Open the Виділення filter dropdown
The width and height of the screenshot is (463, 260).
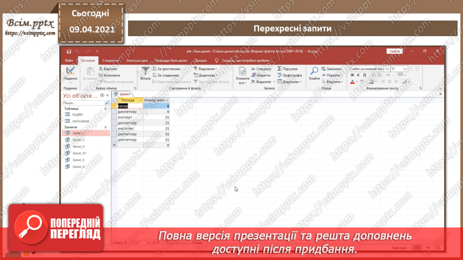[205, 69]
